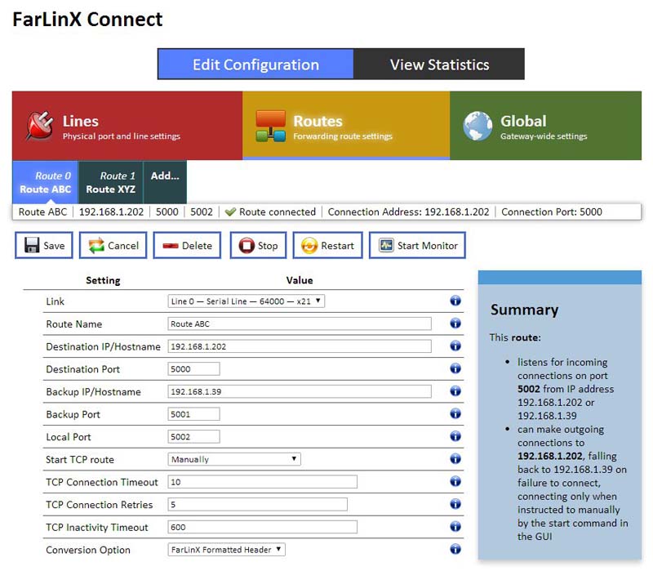Click the red Stop circle icon

pyautogui.click(x=247, y=245)
